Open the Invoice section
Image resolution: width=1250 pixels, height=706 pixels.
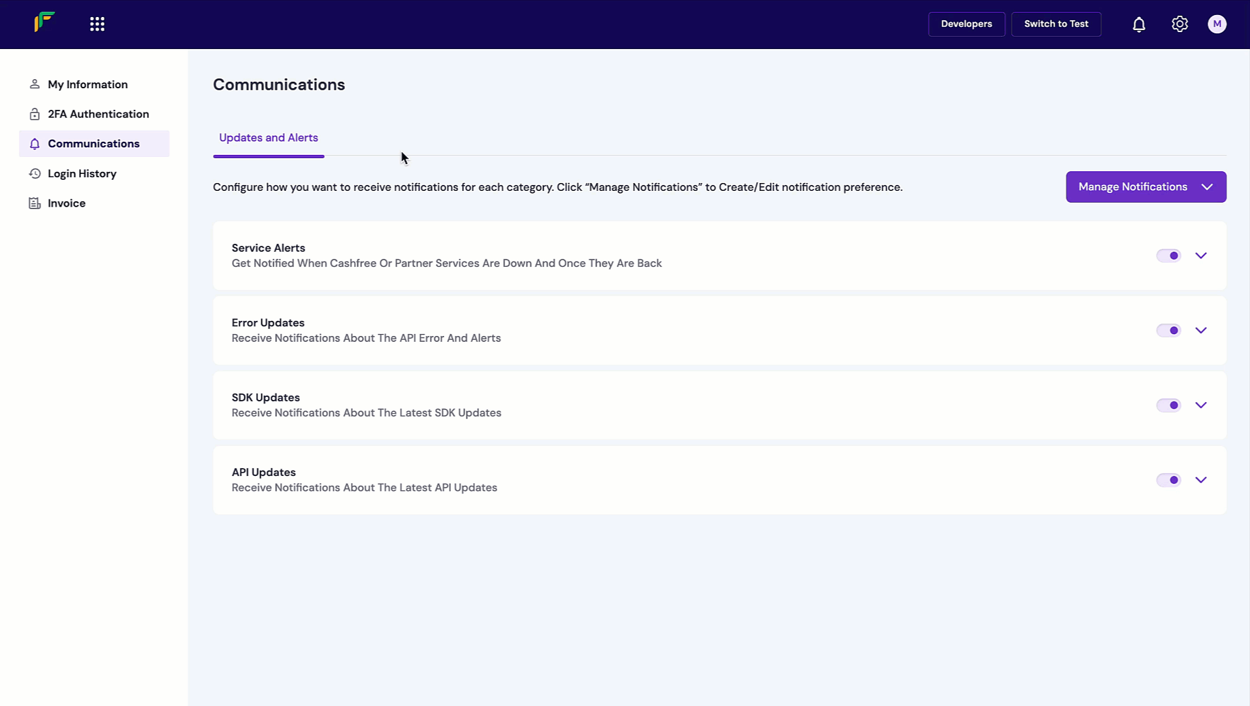pyautogui.click(x=66, y=203)
